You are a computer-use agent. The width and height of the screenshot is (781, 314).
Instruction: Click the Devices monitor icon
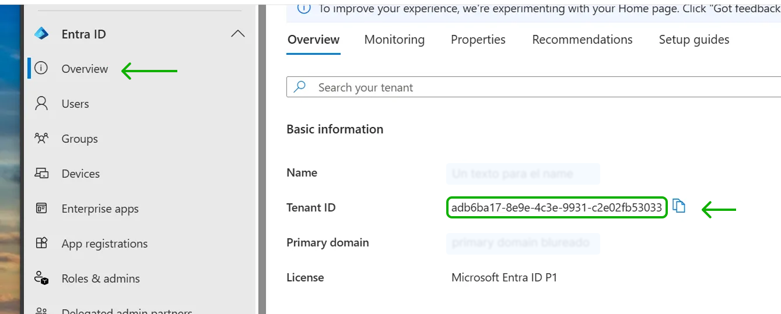click(41, 174)
